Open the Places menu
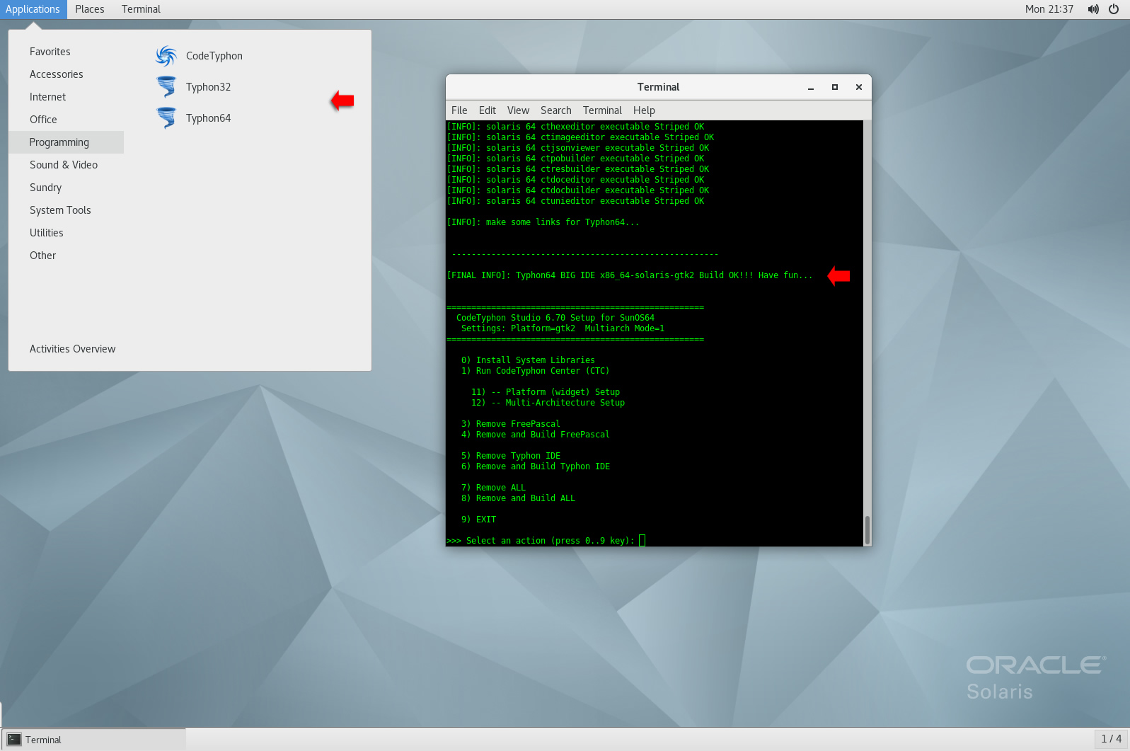This screenshot has height=751, width=1130. click(90, 9)
